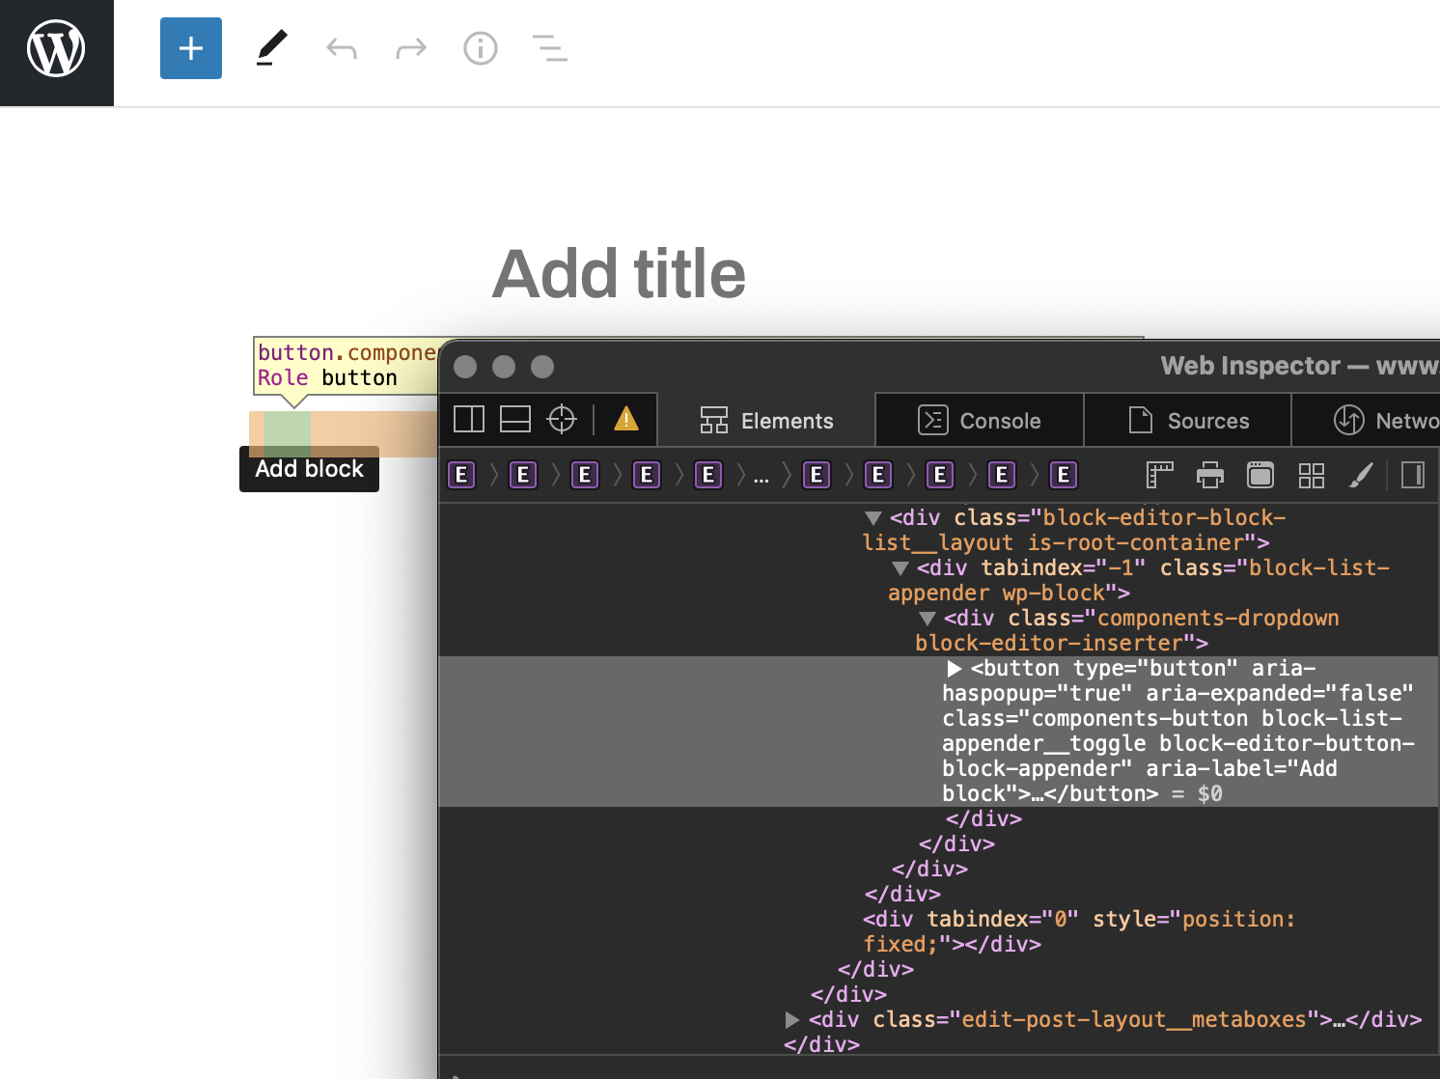Viewport: 1440px width, 1079px height.
Task: Switch to the Console tab
Action: click(x=979, y=420)
